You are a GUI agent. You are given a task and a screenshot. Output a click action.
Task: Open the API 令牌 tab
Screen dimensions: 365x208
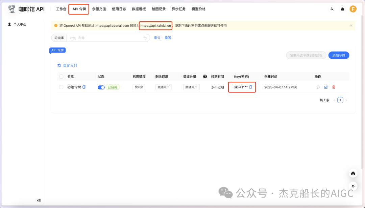click(x=79, y=9)
